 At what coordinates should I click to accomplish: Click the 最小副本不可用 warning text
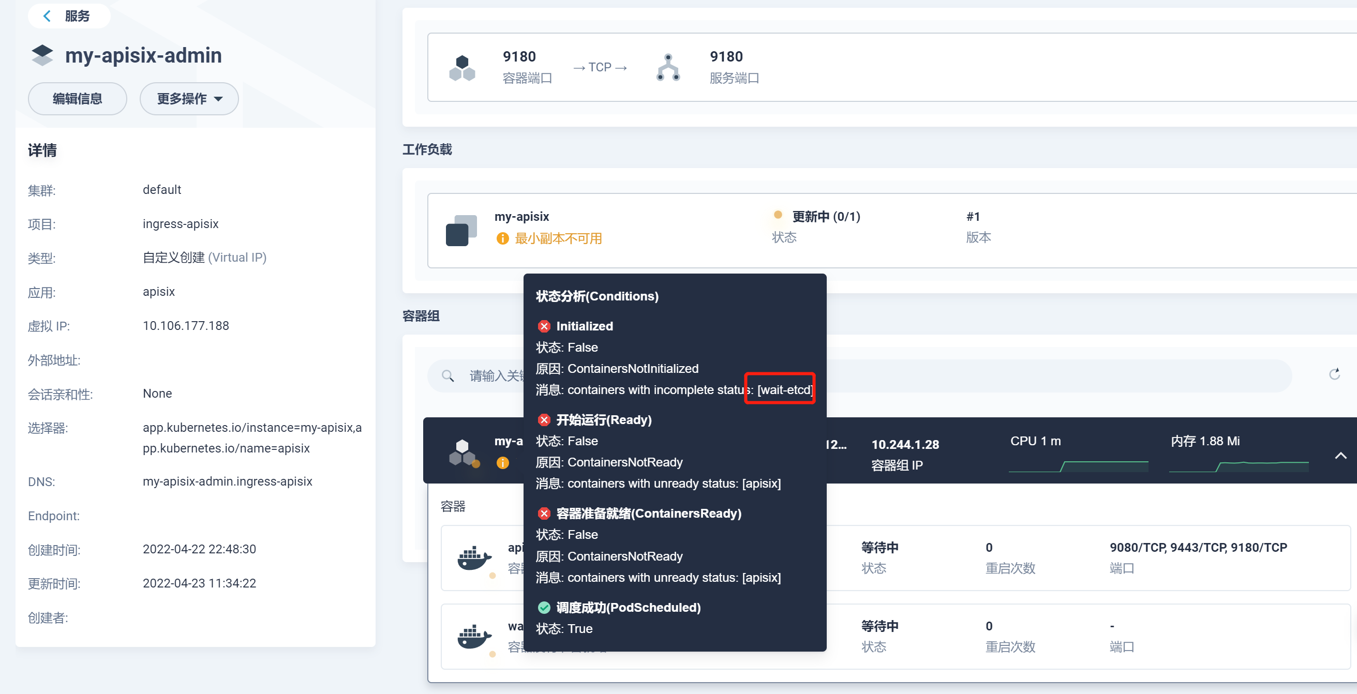coord(558,238)
